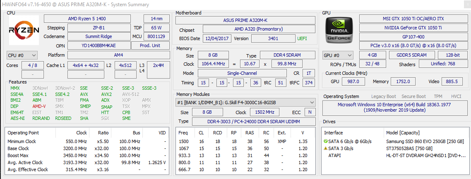471x179 pixels.
Task: Click the Windows 10 Enterprise OS info box
Action: coord(395,107)
